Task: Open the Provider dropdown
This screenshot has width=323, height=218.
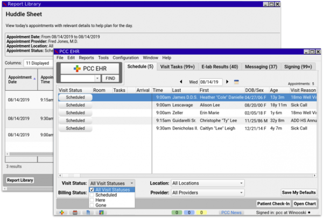Action: (208, 193)
